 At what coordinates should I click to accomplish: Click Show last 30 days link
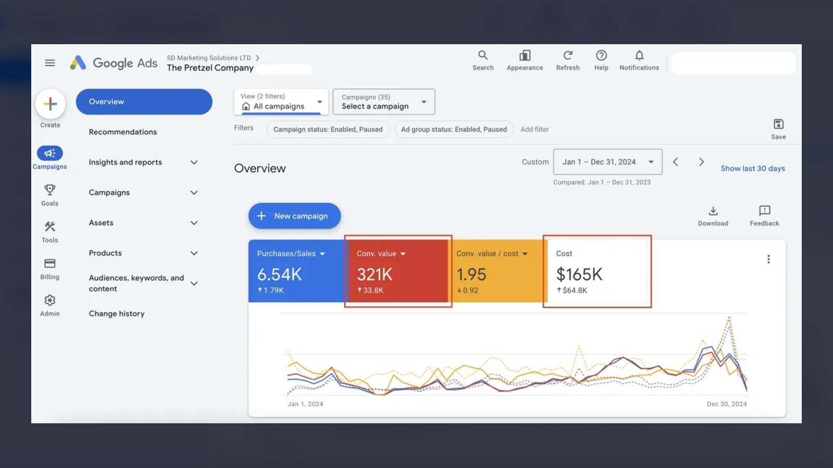[x=753, y=168]
